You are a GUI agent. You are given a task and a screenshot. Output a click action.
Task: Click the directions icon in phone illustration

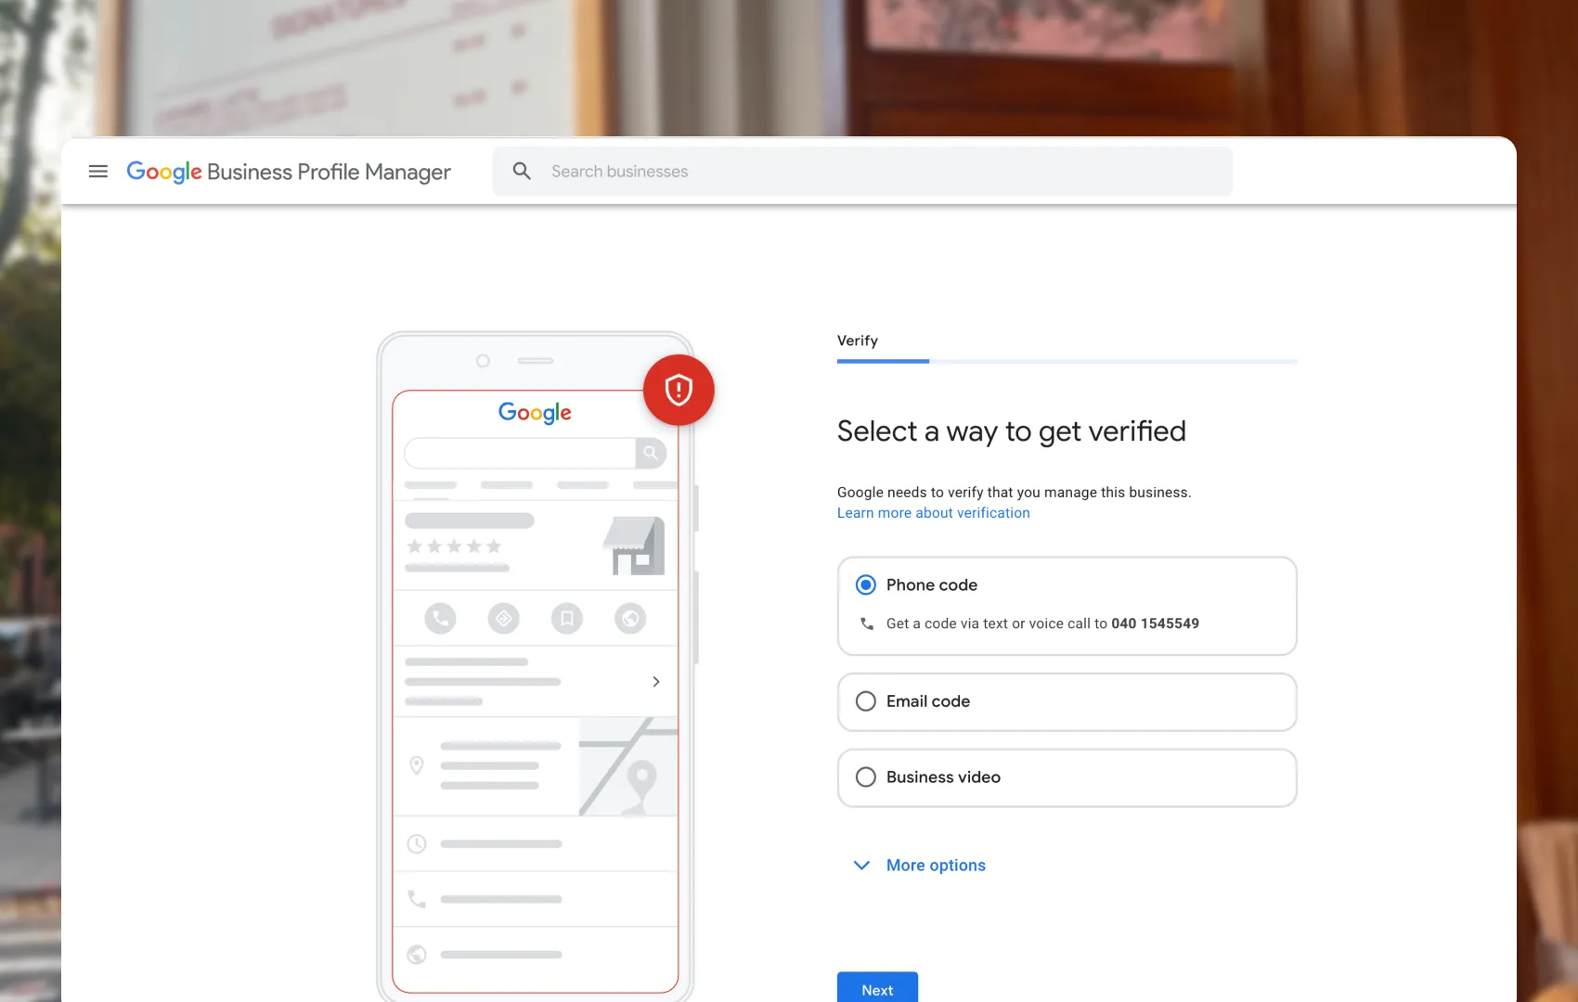tap(503, 619)
